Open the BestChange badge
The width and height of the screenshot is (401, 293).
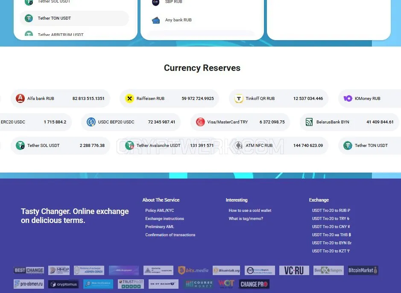29,270
